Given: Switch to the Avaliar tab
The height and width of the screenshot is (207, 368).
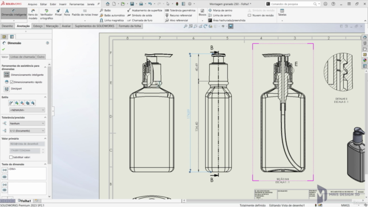Looking at the screenshot, I should point(66,26).
